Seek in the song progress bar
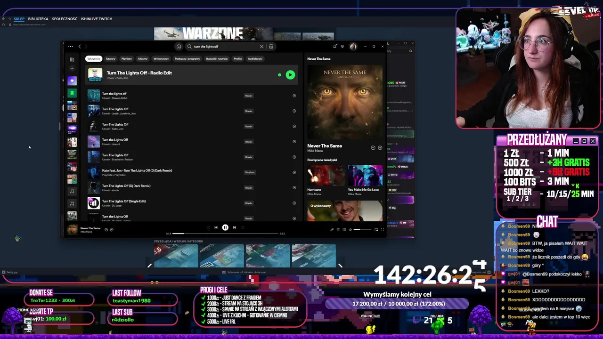 coord(225,234)
